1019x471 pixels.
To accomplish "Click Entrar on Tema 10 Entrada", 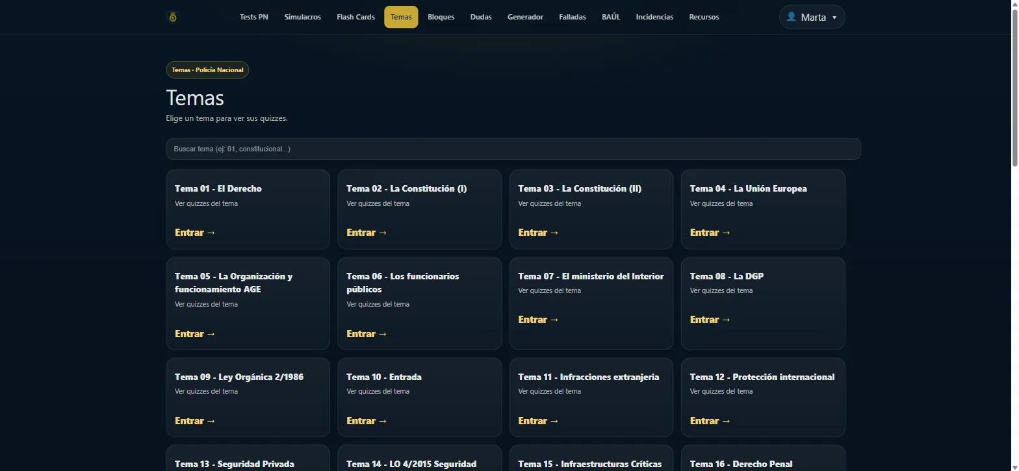I will point(367,421).
